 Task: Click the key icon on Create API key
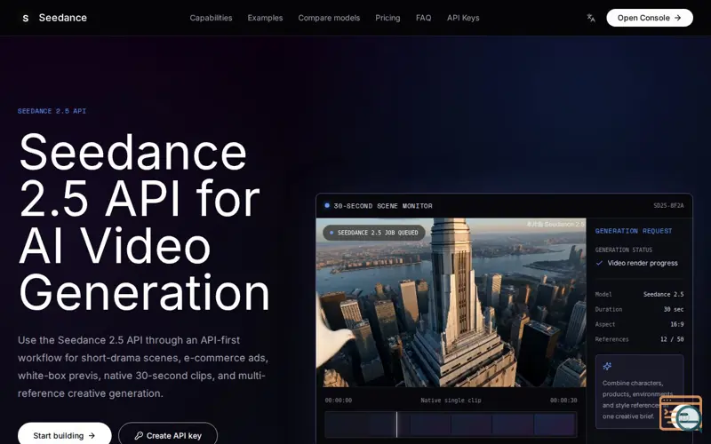coord(139,435)
